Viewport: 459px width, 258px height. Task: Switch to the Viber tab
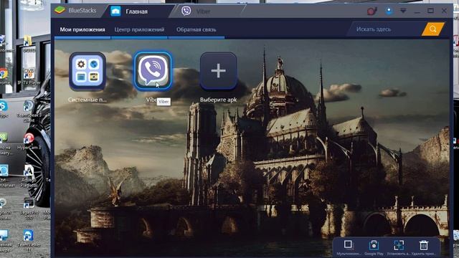tap(203, 11)
